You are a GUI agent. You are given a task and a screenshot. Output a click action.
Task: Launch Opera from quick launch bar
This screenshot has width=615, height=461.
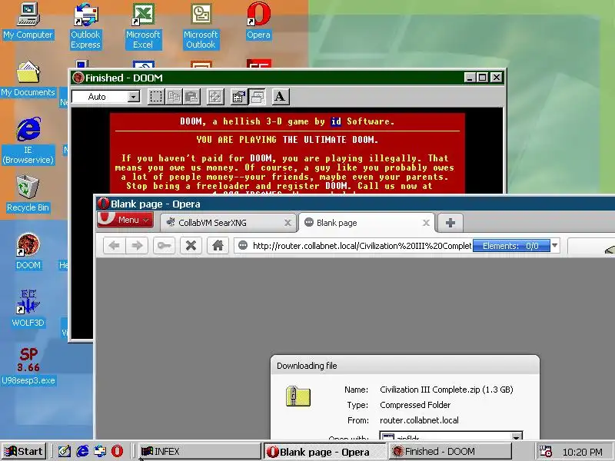coord(117,451)
